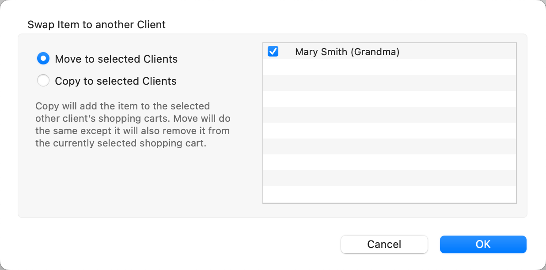Click the empty eighth row of the client list
Image resolution: width=546 pixels, height=270 pixels.
click(x=390, y=163)
